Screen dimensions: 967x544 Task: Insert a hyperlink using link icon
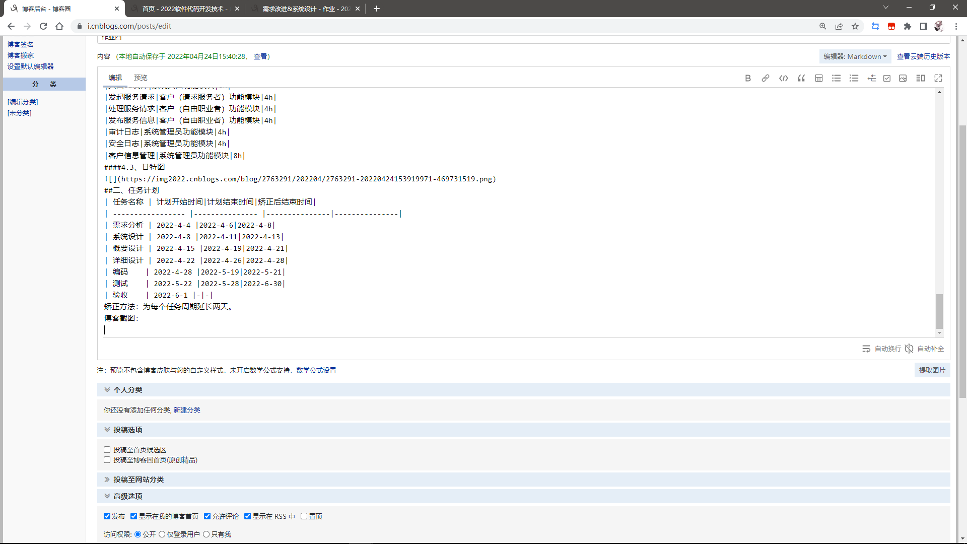(766, 78)
